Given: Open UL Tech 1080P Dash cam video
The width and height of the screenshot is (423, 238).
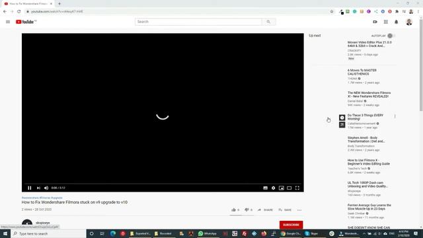Looking at the screenshot, I should [367, 184].
